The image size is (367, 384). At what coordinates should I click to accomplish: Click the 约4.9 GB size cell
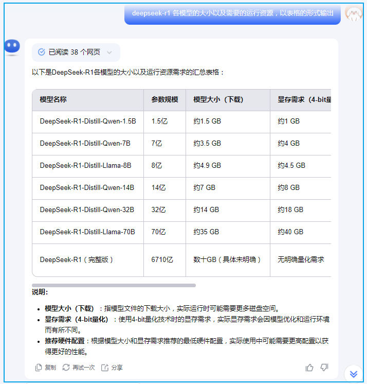228,166
